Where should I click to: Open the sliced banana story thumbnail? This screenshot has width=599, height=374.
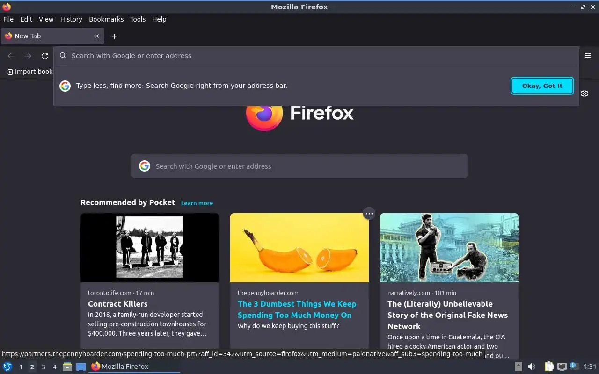point(299,248)
